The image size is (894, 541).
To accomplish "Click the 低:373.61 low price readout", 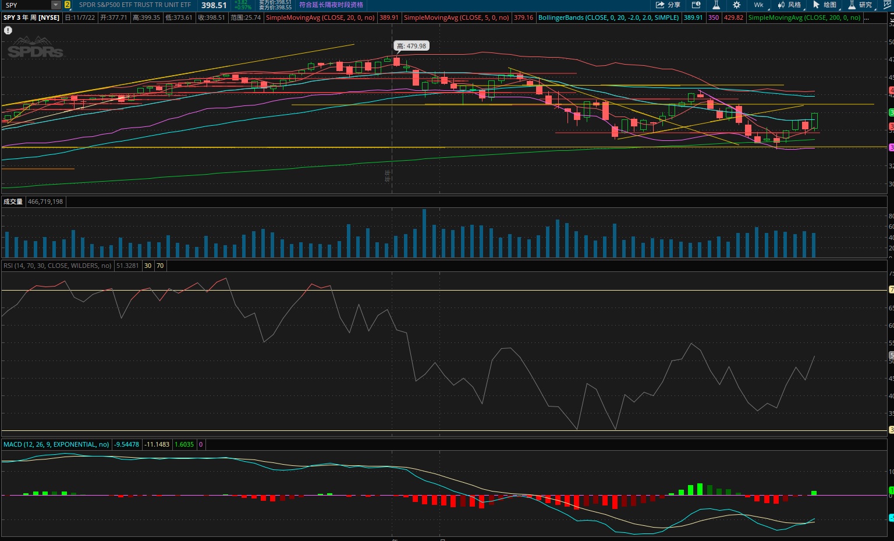I will pos(179,17).
